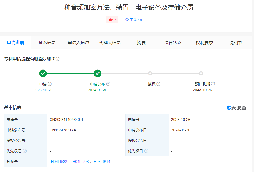The height and width of the screenshot is (172, 254).
Task: Click application number CN202311404640.4
Action: coord(66,120)
